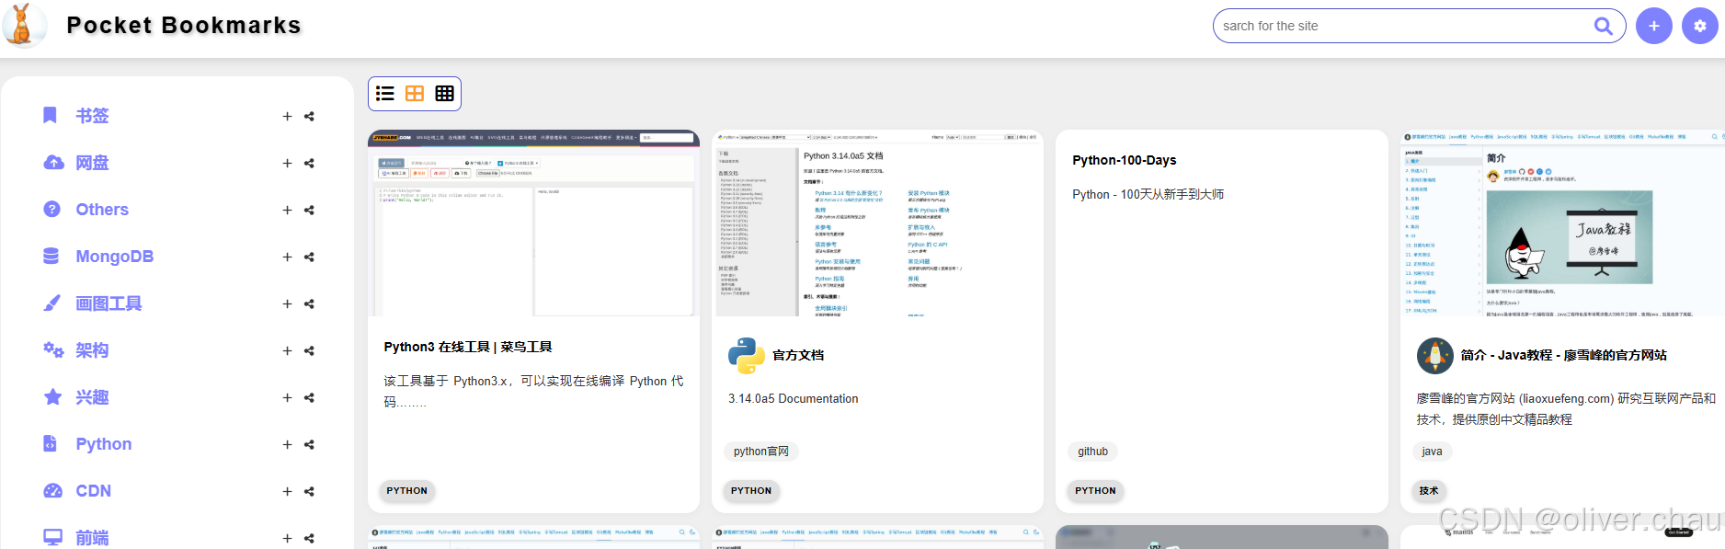Share the 前端 category

(x=309, y=538)
